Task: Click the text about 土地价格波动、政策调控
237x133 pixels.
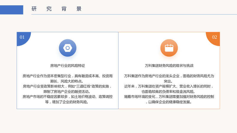Action: click(68, 99)
